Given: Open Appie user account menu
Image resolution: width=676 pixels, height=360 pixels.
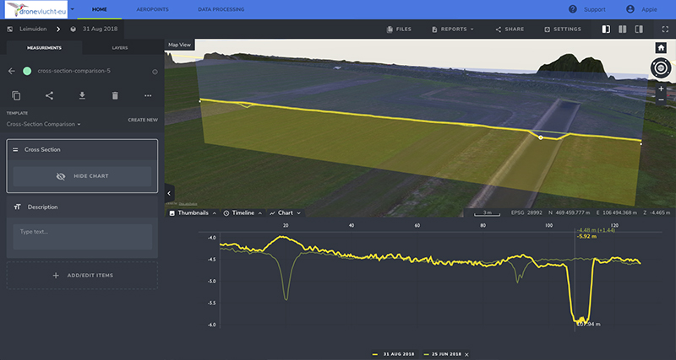Looking at the screenshot, I should [x=641, y=9].
